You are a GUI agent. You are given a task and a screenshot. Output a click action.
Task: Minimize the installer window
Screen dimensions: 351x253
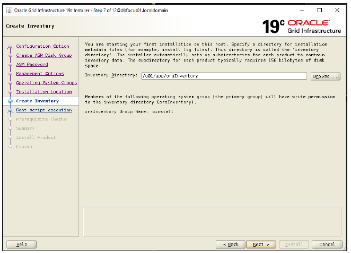pyautogui.click(x=302, y=10)
